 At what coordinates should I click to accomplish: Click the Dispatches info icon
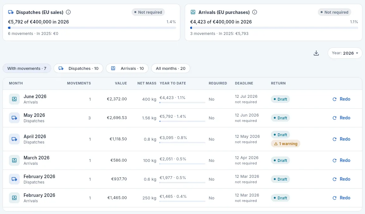(x=68, y=12)
